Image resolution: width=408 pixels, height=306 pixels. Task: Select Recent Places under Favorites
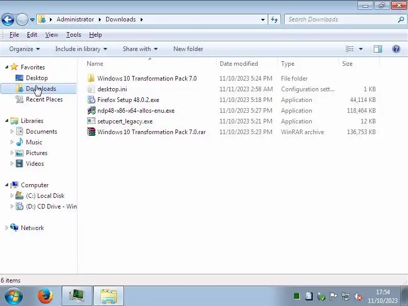pos(44,99)
